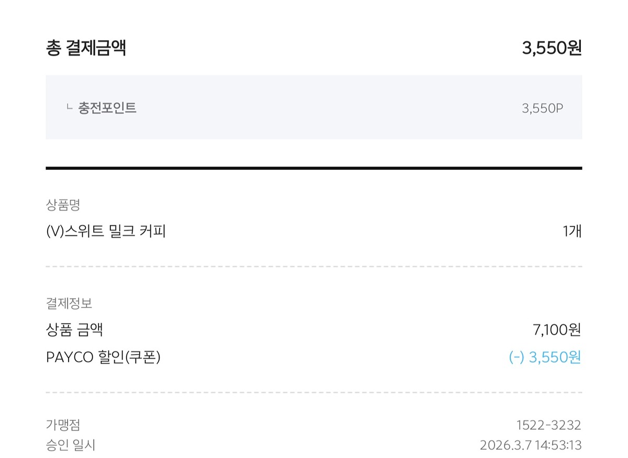The image size is (628, 458).
Task: Select the 상품 금액 row label
Action: [x=74, y=330]
